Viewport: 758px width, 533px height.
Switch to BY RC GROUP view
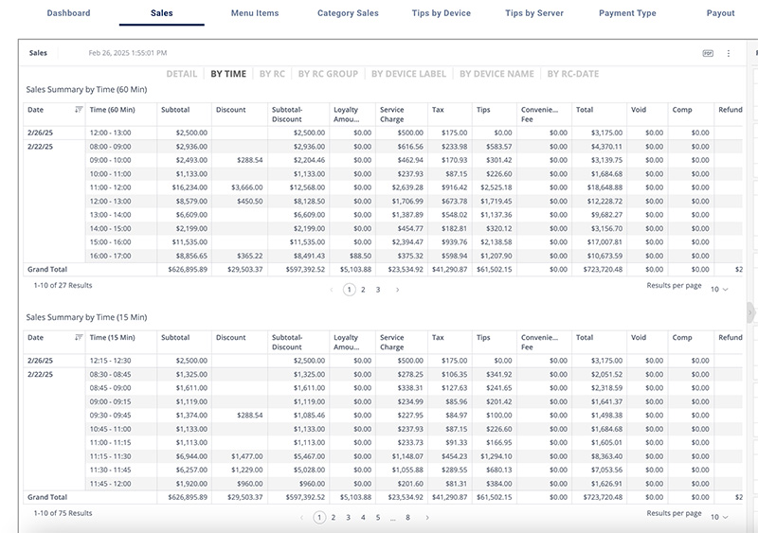(x=328, y=74)
